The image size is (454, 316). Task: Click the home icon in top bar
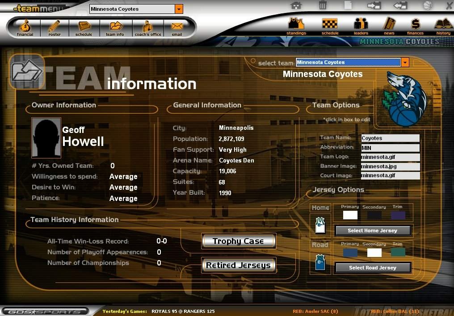296,5
